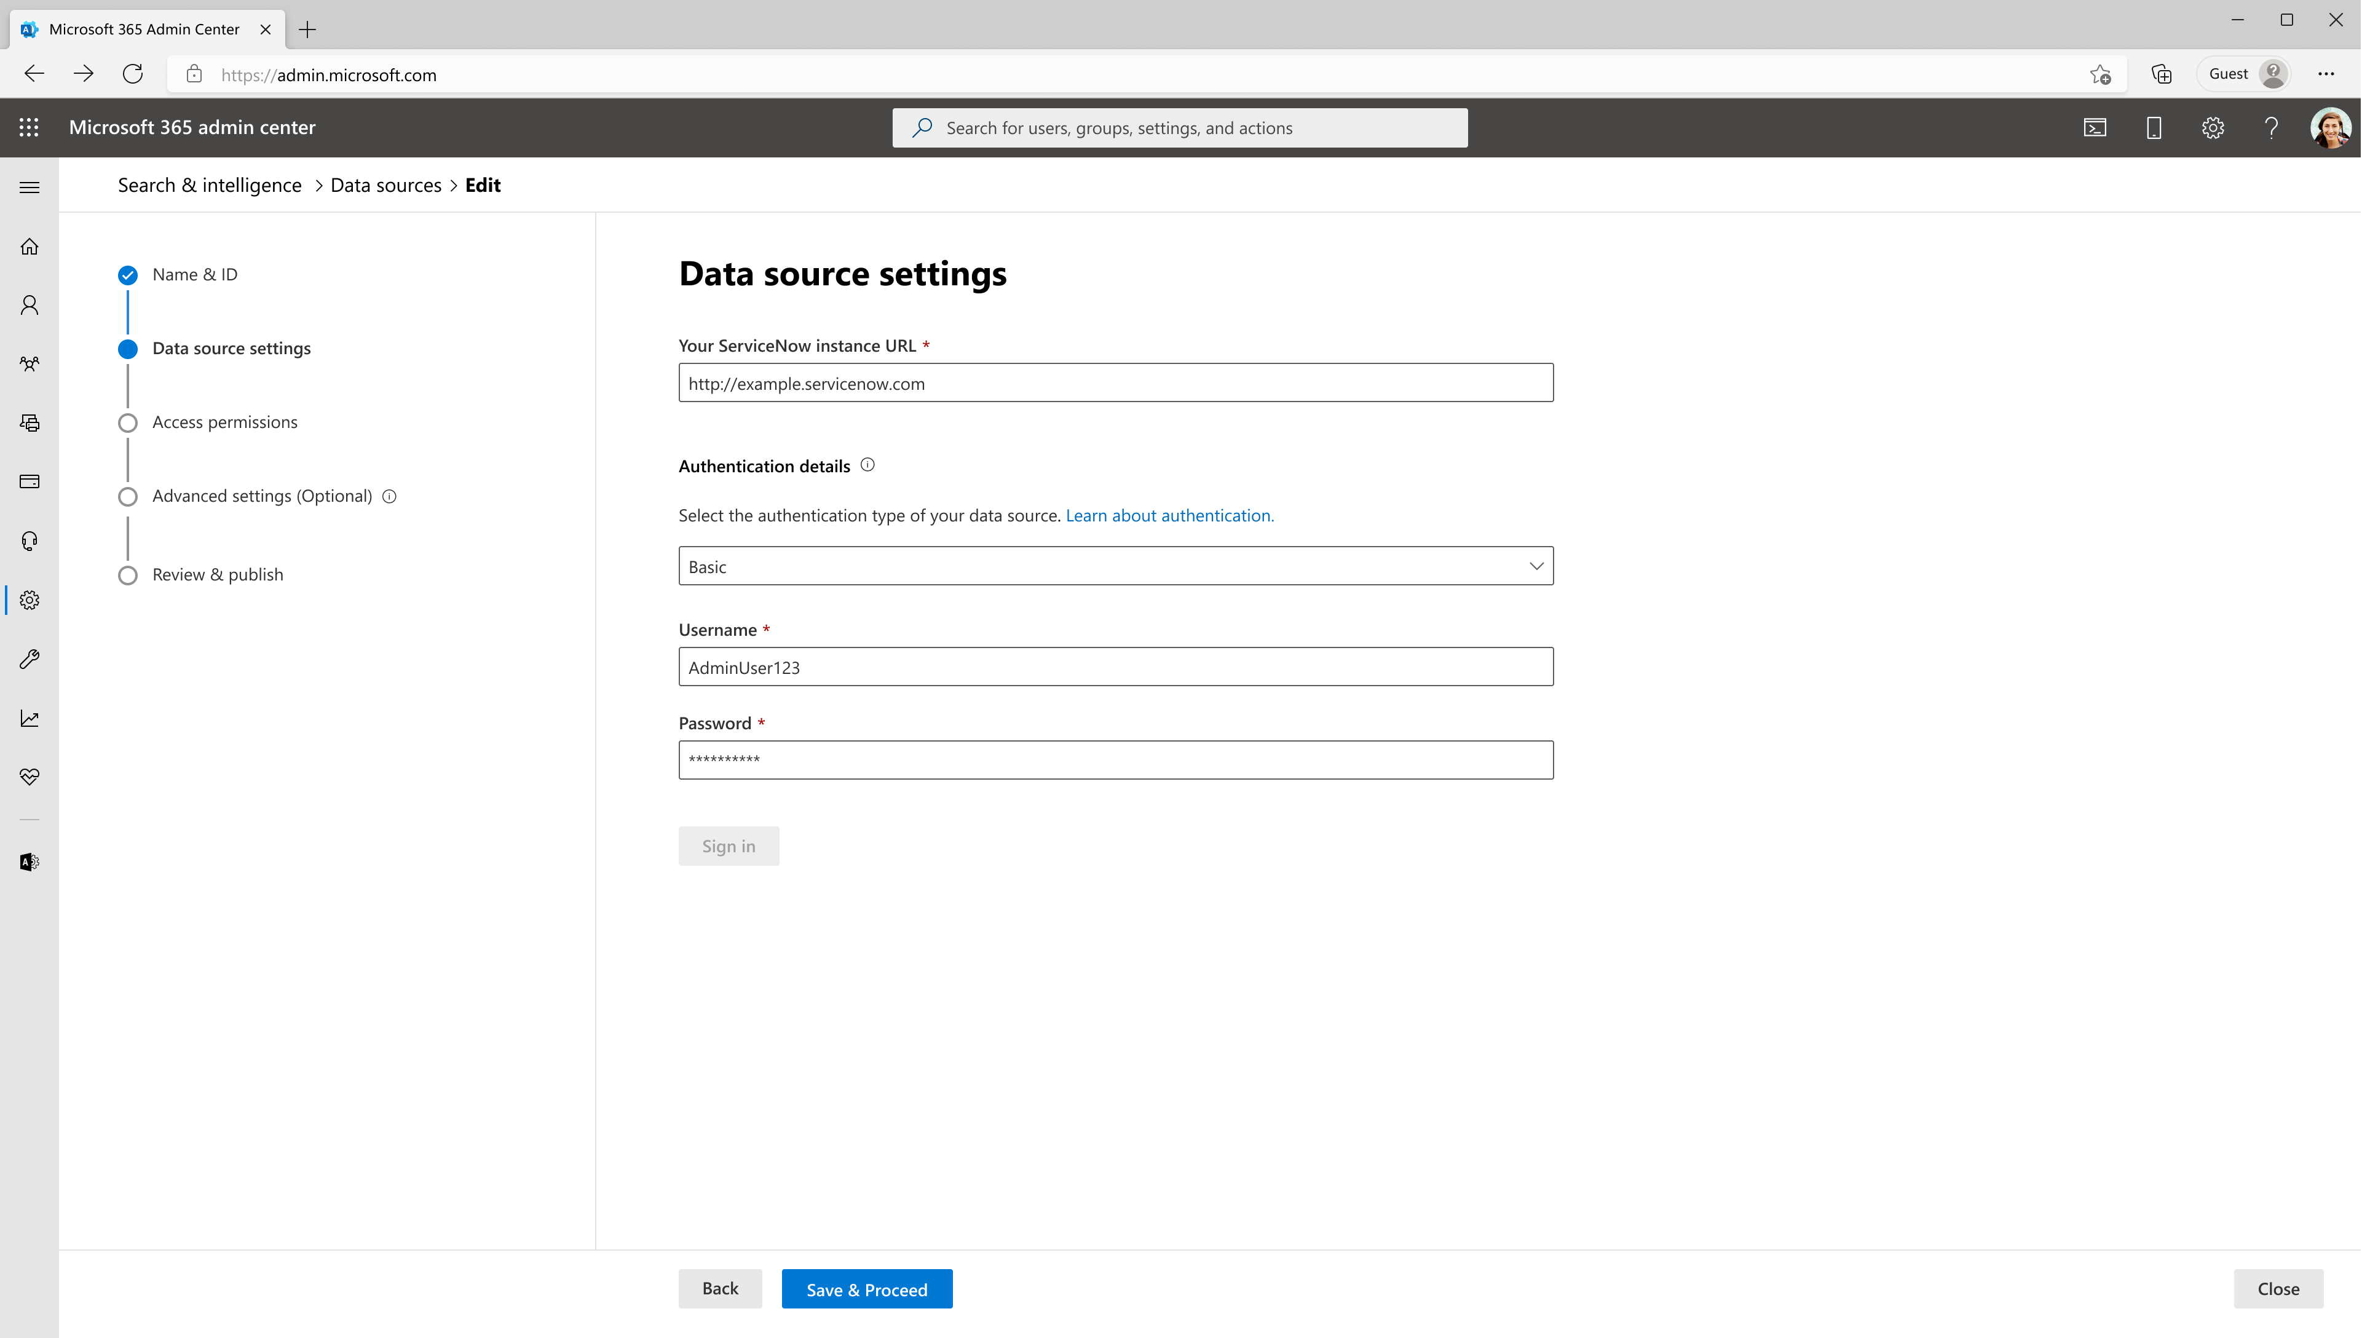Open Reports chart icon in sidebar
Viewport: 2362px width, 1338px height.
[x=30, y=718]
